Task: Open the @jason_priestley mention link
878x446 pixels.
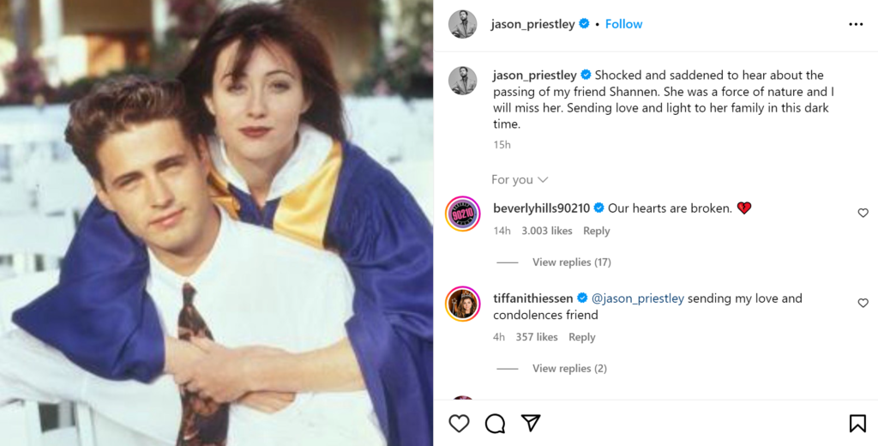Action: pos(638,298)
